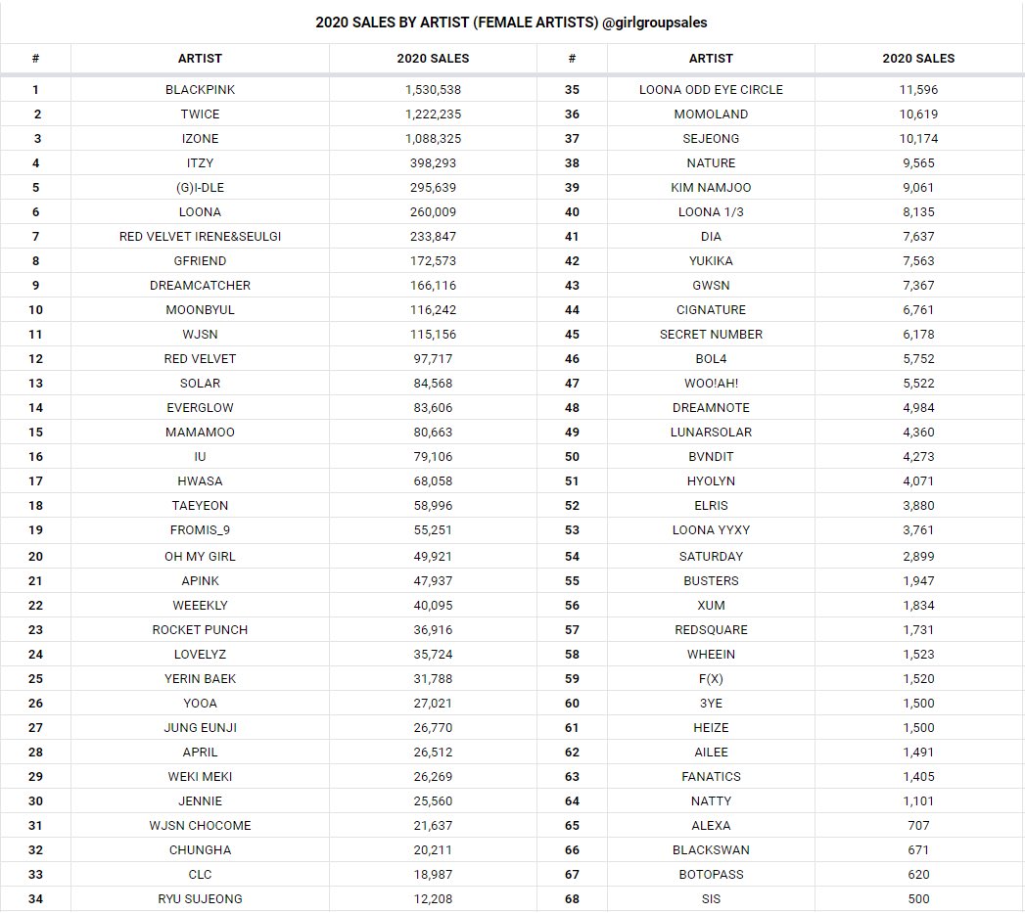Select the BLACKPINK artist cell
The height and width of the screenshot is (913, 1025).
tap(200, 90)
